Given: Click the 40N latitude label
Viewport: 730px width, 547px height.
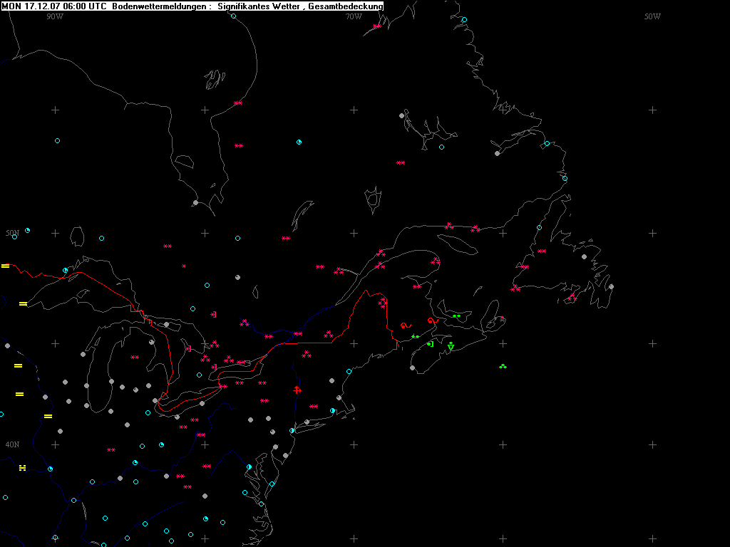Looking at the screenshot, I should click(x=12, y=444).
